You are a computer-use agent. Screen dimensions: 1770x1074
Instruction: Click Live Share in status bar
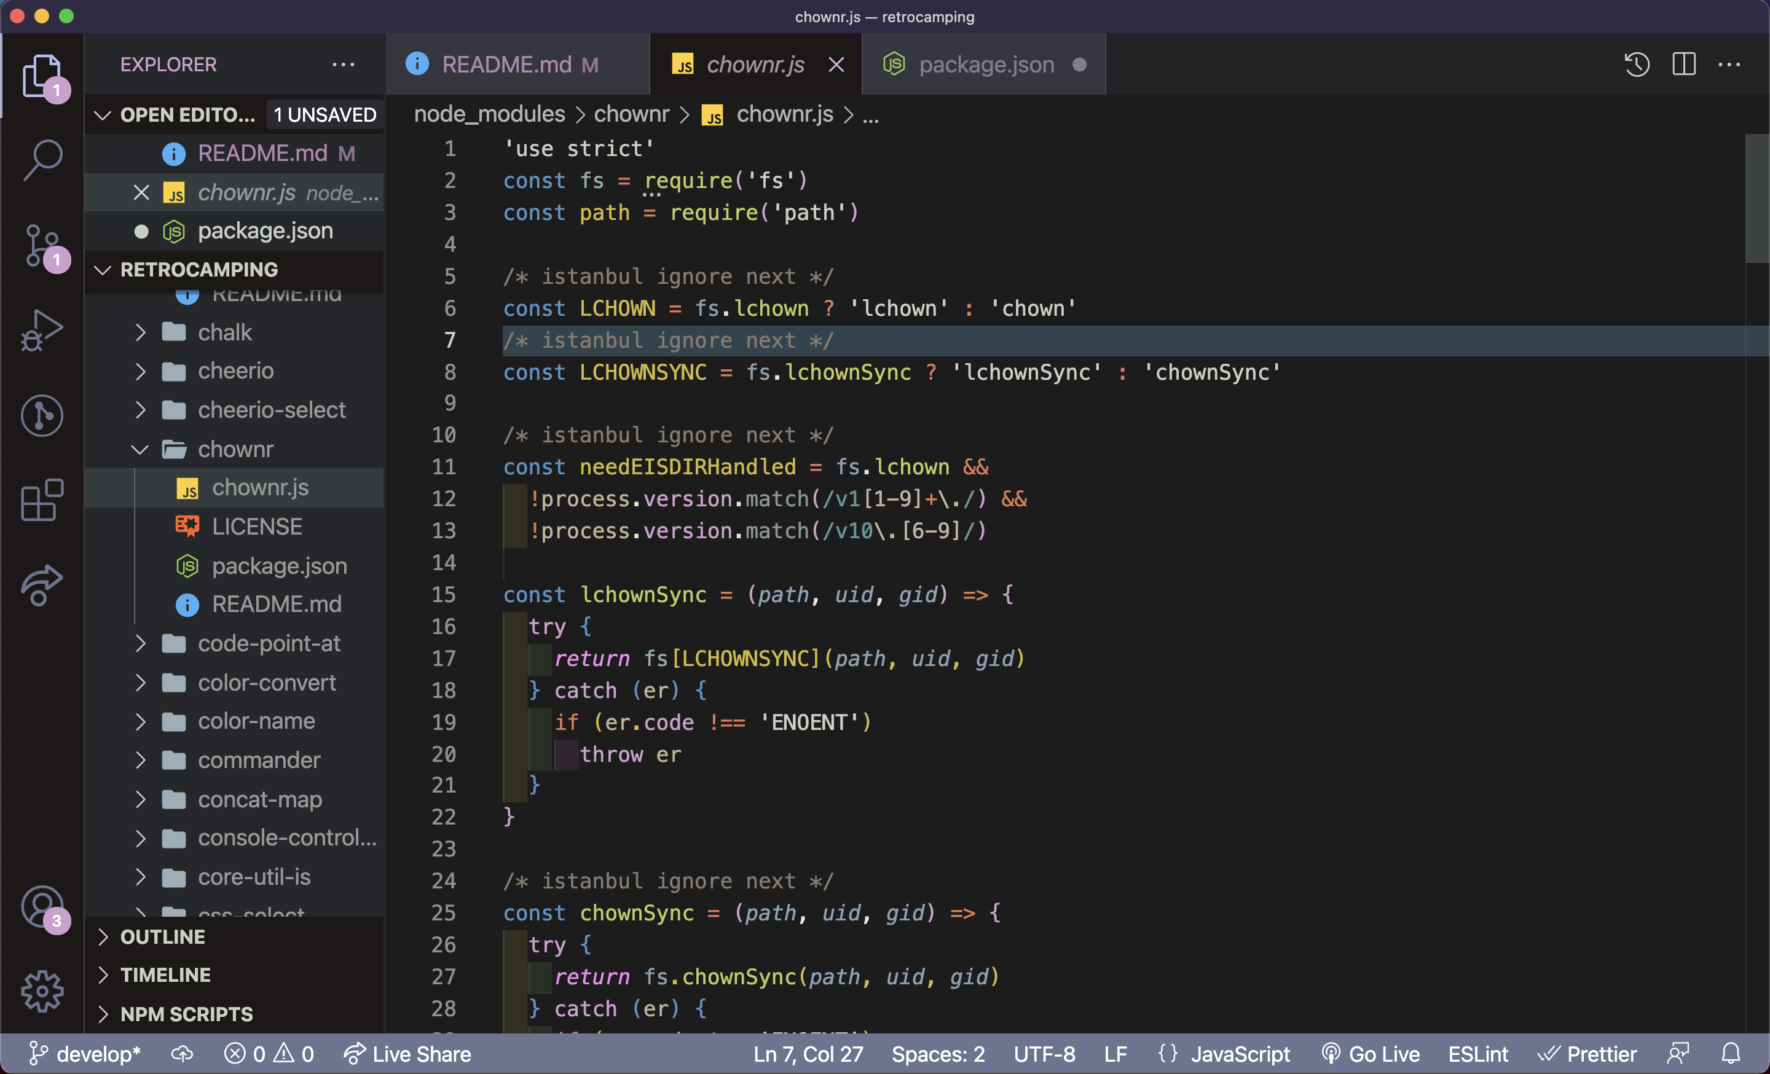point(407,1053)
